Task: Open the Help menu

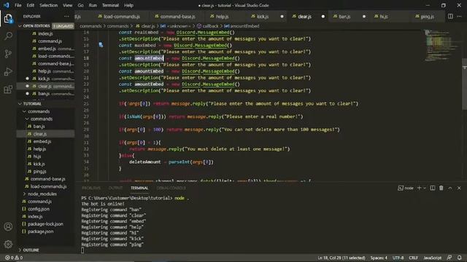Action: click(128, 5)
